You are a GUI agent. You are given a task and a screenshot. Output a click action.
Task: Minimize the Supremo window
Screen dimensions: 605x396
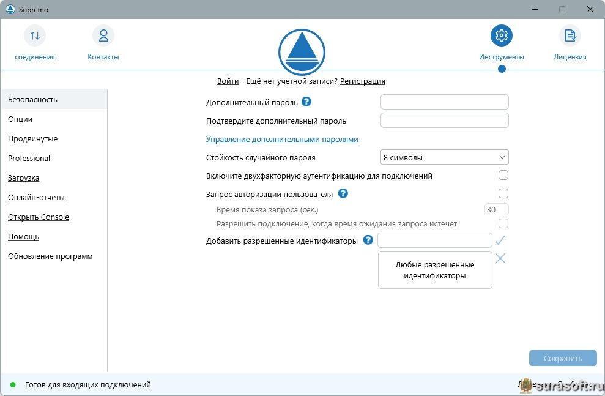pyautogui.click(x=535, y=9)
